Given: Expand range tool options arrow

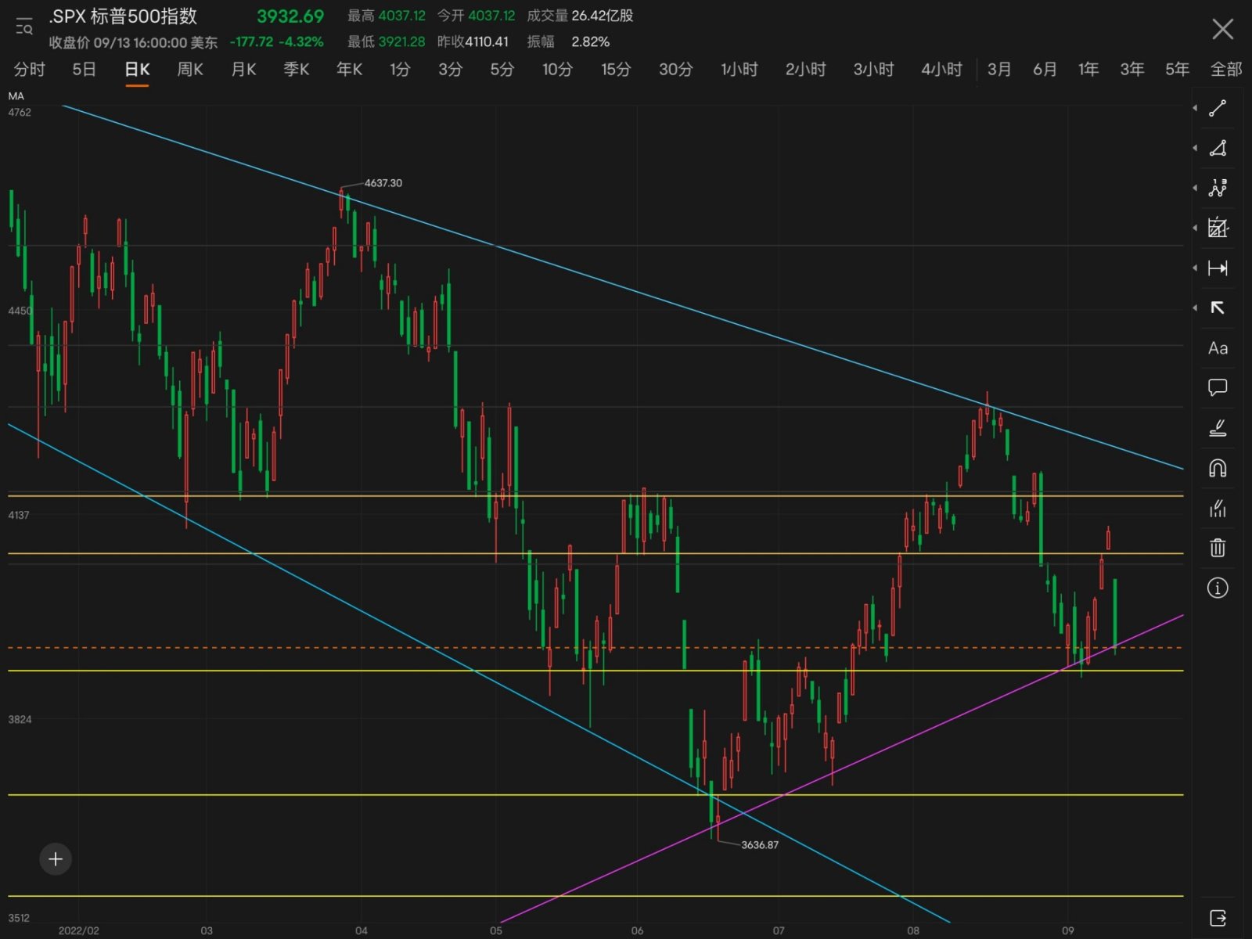Looking at the screenshot, I should tap(1195, 268).
